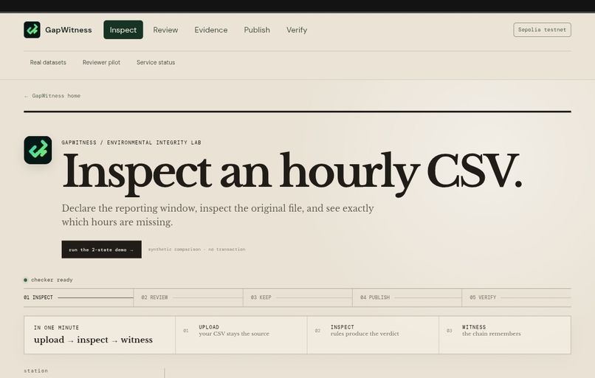Switch to the Review tab
The width and height of the screenshot is (595, 378).
[165, 30]
